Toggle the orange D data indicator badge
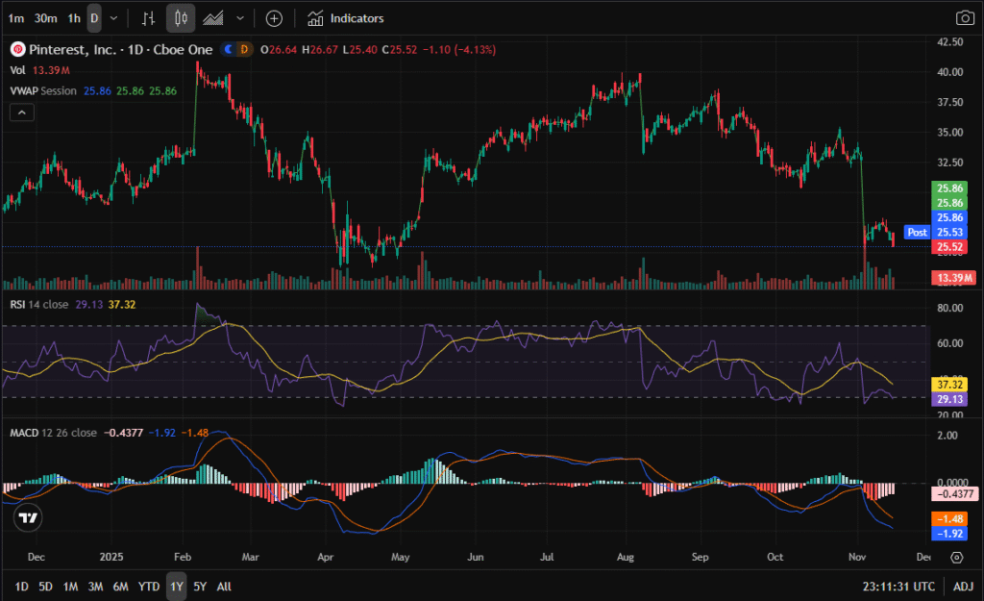Screen dimensions: 984x601 [x=243, y=49]
